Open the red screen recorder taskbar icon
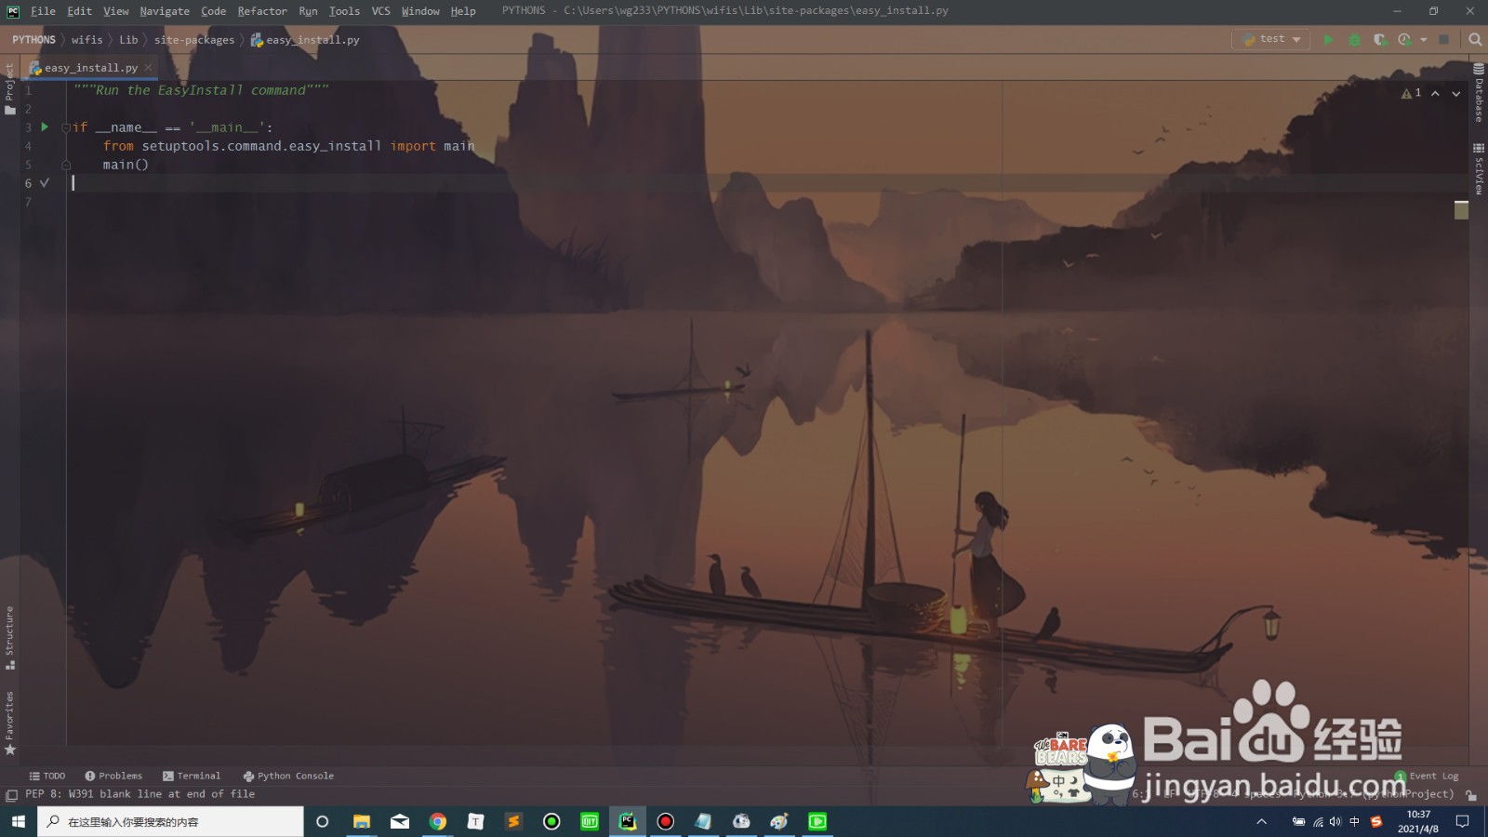Image resolution: width=1488 pixels, height=837 pixels. [665, 821]
